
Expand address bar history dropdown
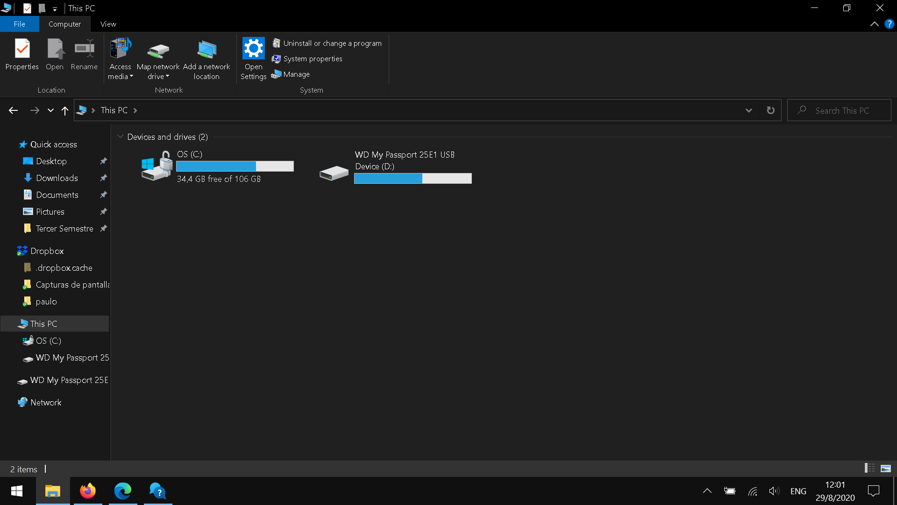click(x=748, y=110)
